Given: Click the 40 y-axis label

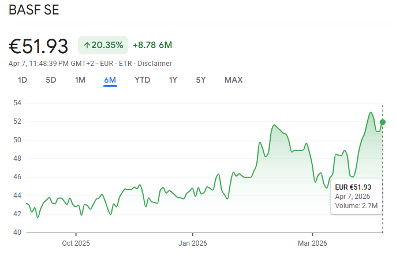Looking at the screenshot, I should click(x=17, y=232).
